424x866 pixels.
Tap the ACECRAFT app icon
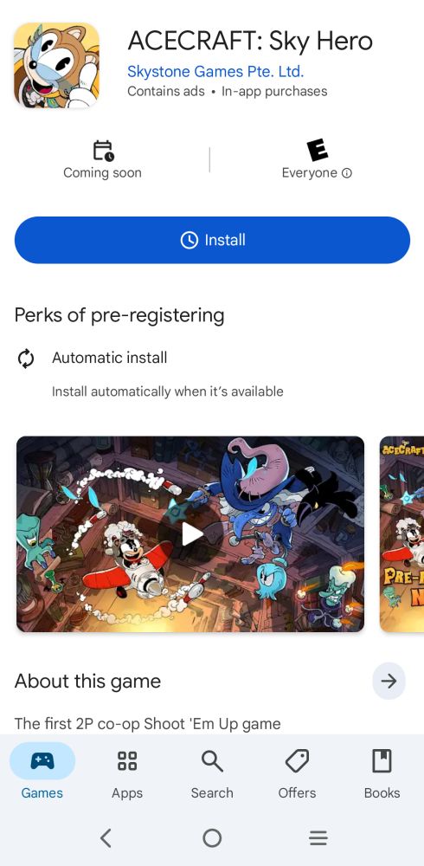click(x=57, y=65)
